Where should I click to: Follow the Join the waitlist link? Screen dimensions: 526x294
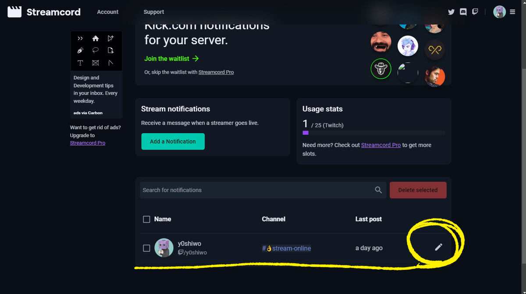coord(167,58)
